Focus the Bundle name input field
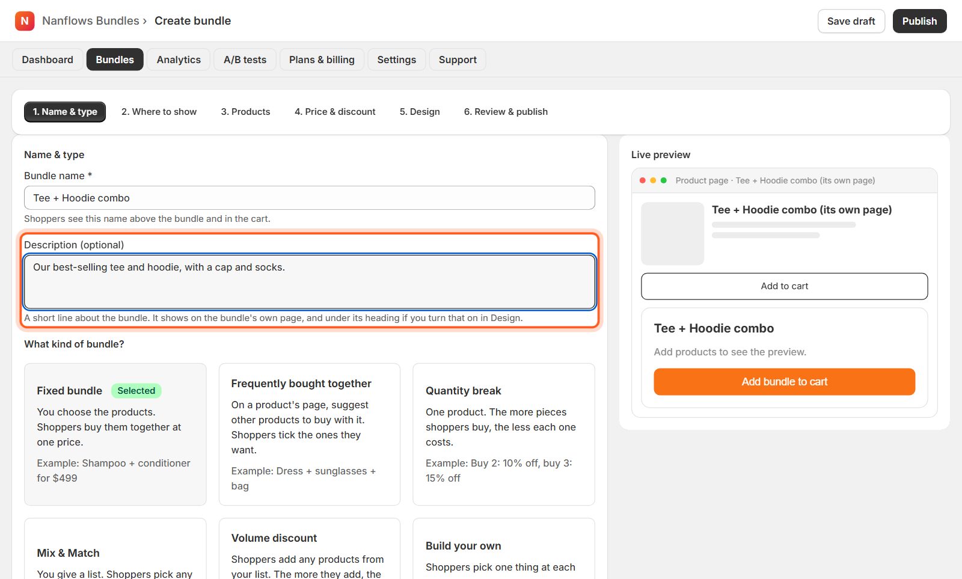Image resolution: width=962 pixels, height=579 pixels. pyautogui.click(x=310, y=198)
